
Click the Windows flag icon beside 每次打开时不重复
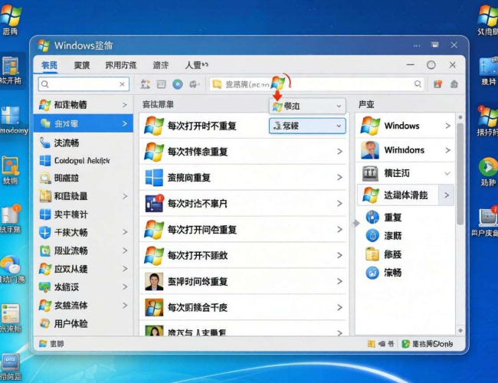(x=154, y=126)
